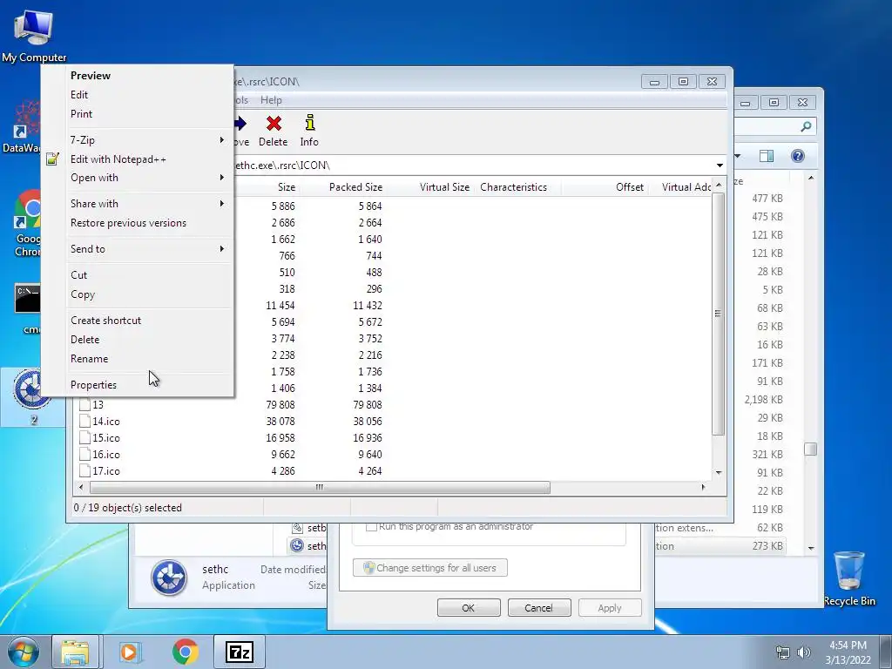Click the 7-Zip horizontal scrollbar thumb

[320, 488]
